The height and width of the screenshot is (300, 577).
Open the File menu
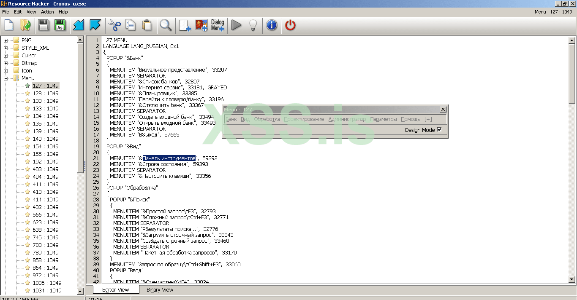pos(5,12)
